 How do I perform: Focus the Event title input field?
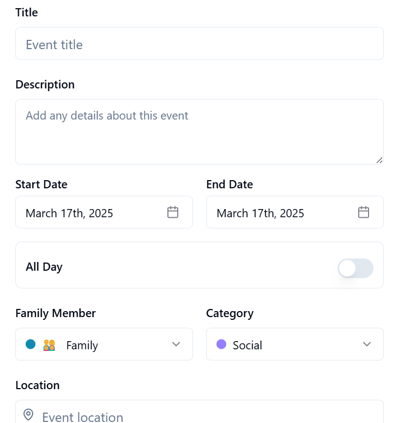point(199,44)
